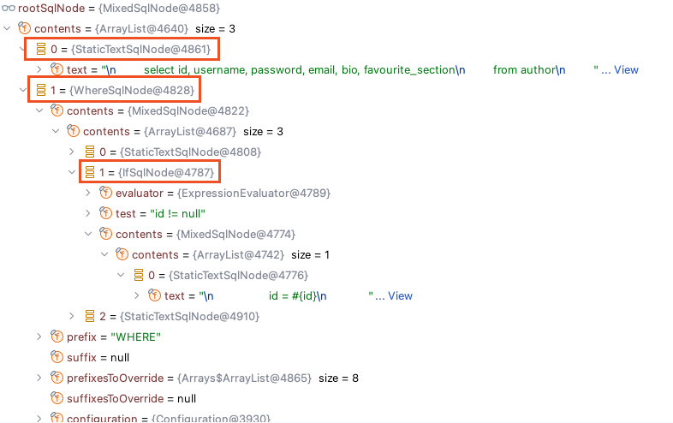Viewport: 673px width, 423px height.
Task: Expand text field containing id = #{id}
Action: pyautogui.click(x=137, y=296)
